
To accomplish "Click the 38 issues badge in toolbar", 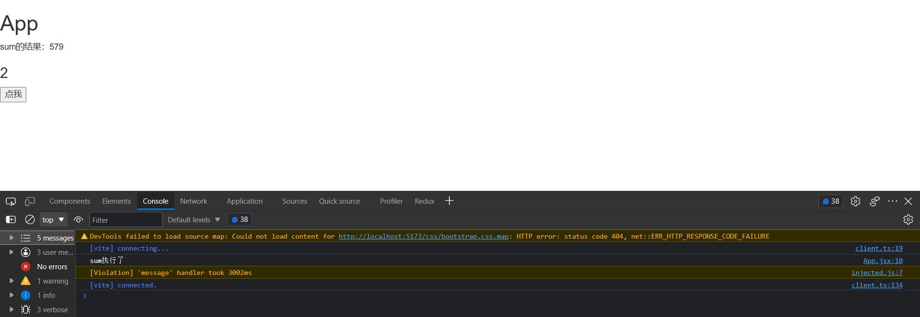I will (x=240, y=219).
